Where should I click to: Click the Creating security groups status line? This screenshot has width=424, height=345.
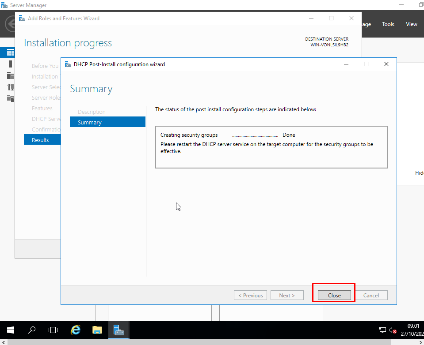click(228, 135)
